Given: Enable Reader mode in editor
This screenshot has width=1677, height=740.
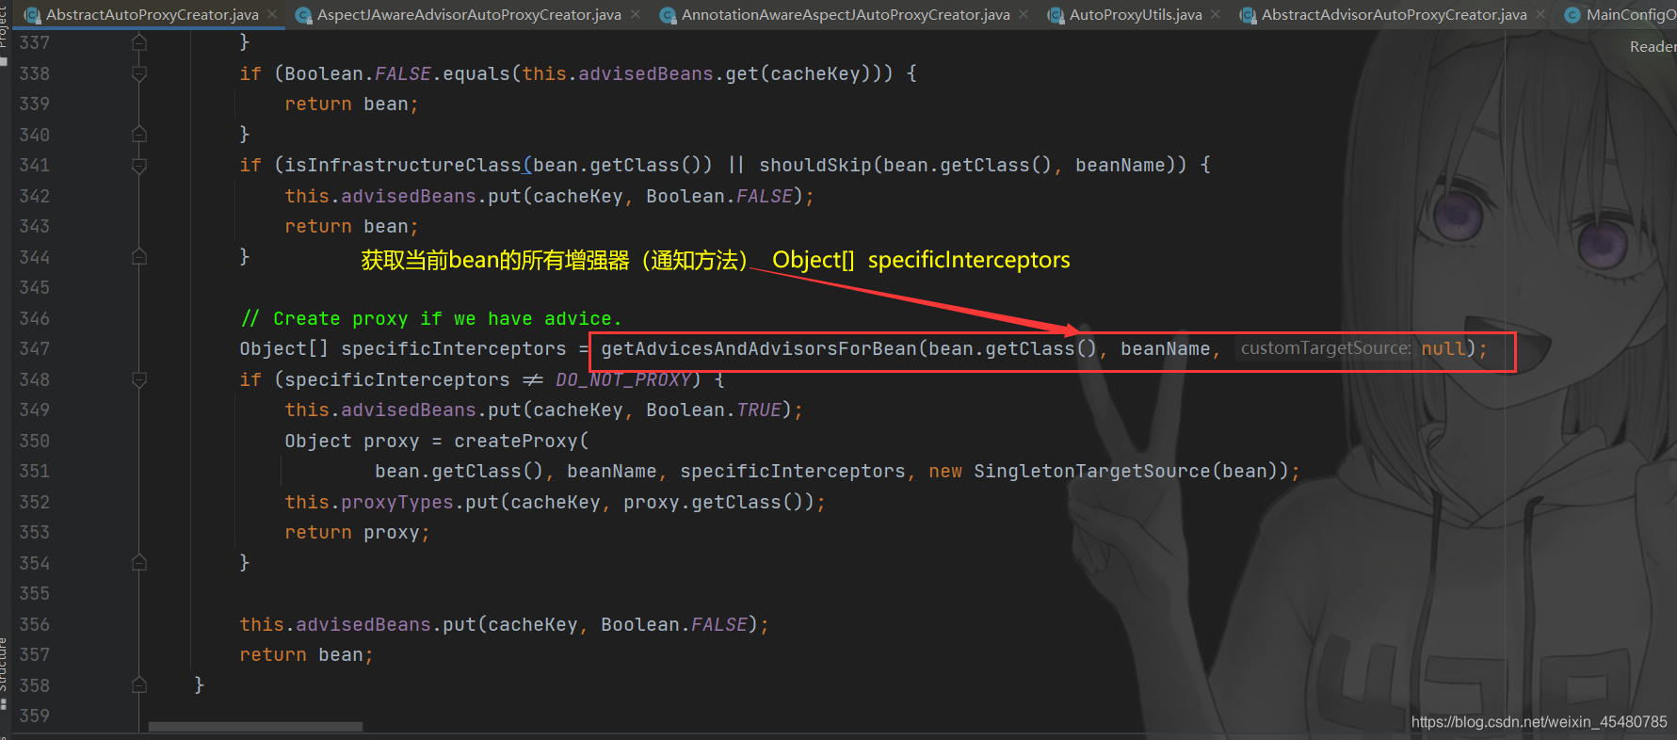Looking at the screenshot, I should [x=1653, y=47].
